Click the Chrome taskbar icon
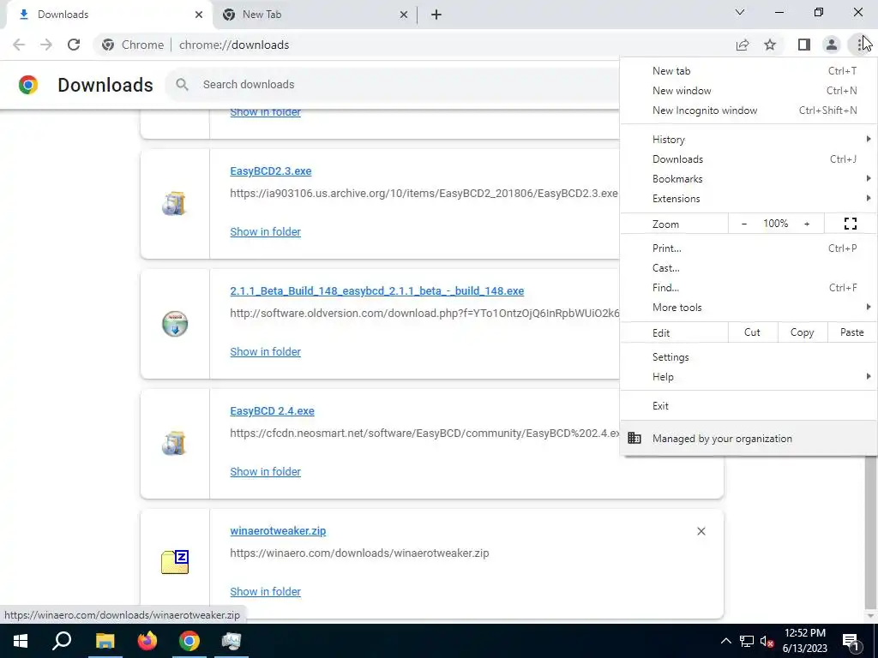The image size is (878, 658). point(189,641)
